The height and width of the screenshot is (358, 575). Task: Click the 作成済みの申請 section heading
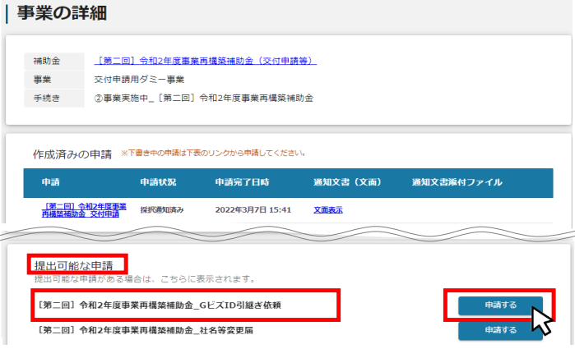click(x=72, y=154)
